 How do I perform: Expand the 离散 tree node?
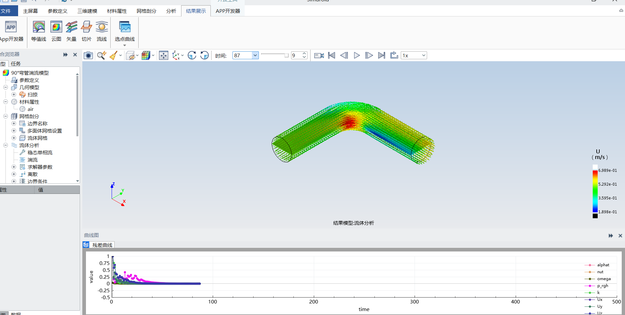pos(14,174)
